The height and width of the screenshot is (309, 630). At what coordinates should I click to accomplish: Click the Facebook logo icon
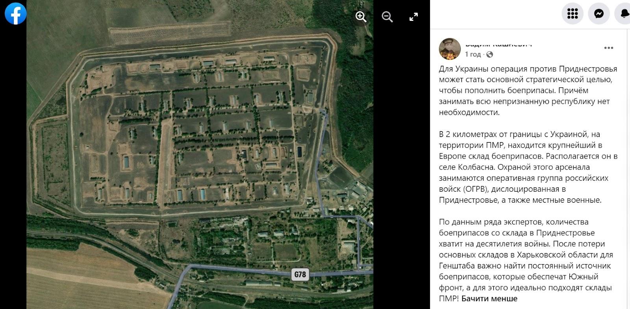(x=16, y=13)
